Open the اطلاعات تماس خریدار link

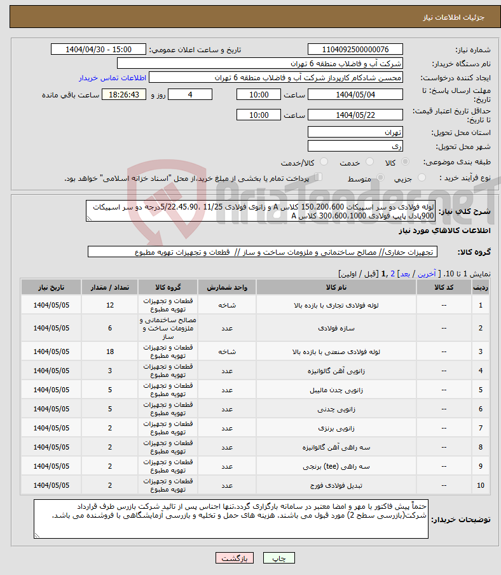[x=113, y=78]
